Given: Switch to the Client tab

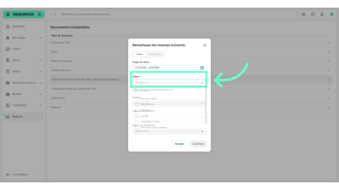Looking at the screenshot, I should (139, 54).
